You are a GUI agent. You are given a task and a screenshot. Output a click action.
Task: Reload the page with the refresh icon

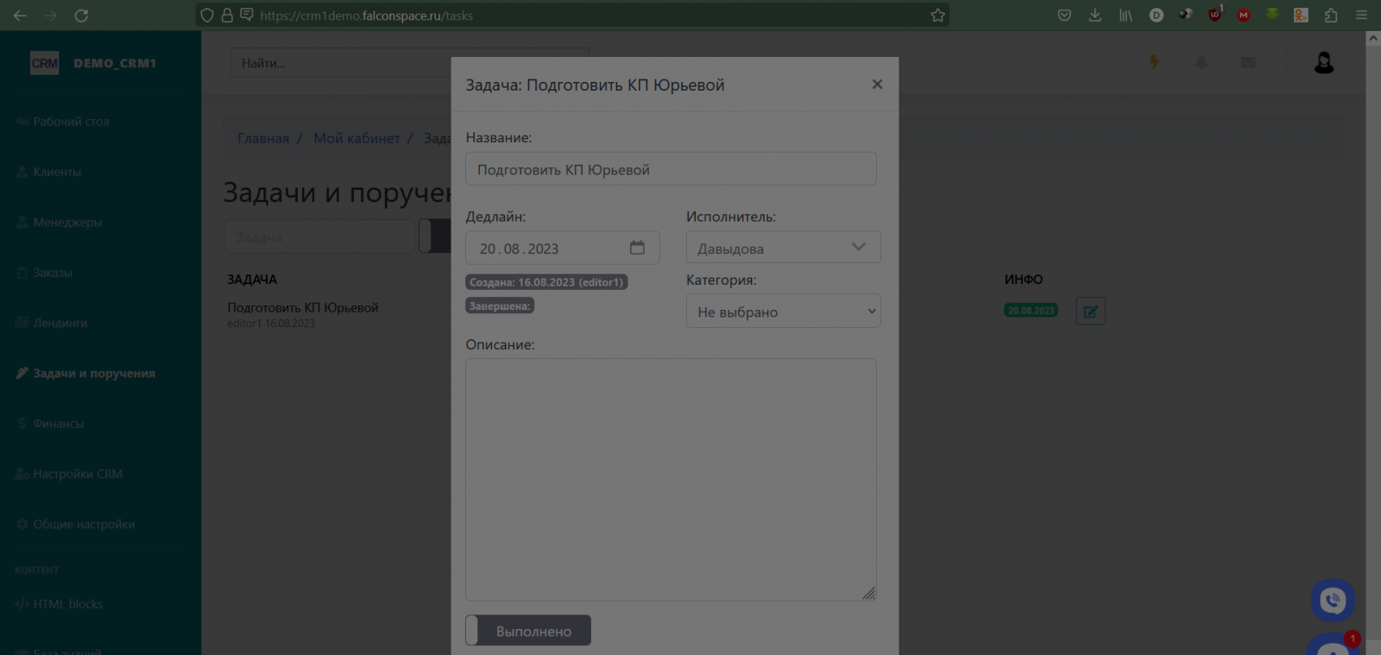tap(81, 16)
